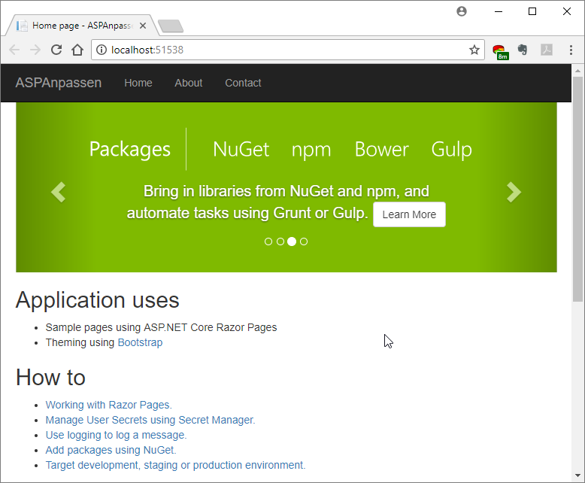The image size is (585, 483).
Task: Open the Bootstrap theming link
Action: (x=140, y=342)
